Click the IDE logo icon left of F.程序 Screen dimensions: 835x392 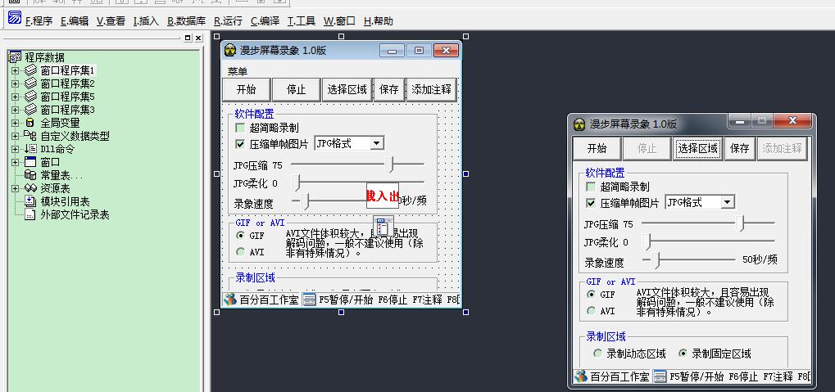(x=15, y=18)
